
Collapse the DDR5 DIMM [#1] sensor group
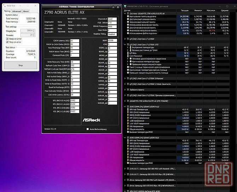pos(126,107)
